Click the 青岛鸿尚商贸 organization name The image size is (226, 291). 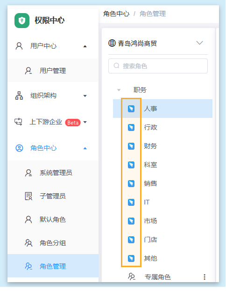[x=137, y=44]
